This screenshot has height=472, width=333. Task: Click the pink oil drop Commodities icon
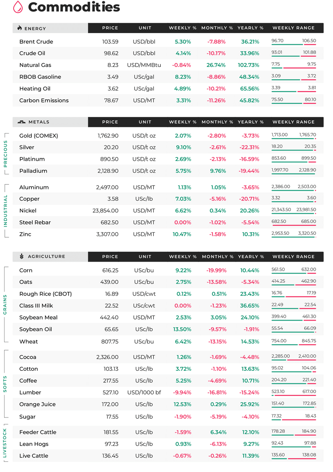tap(18, 7)
